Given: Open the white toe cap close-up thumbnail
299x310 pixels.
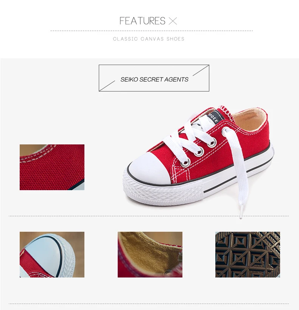Looking at the screenshot, I should pos(52,254).
